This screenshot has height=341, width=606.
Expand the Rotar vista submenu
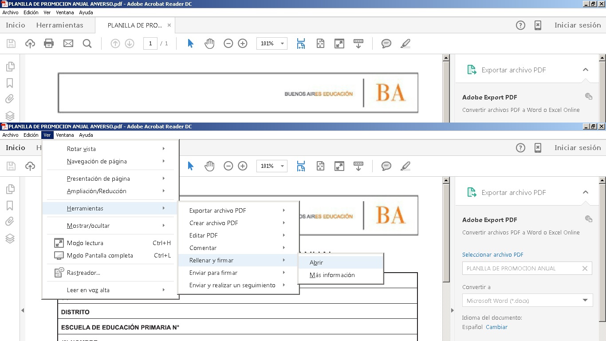(81, 149)
